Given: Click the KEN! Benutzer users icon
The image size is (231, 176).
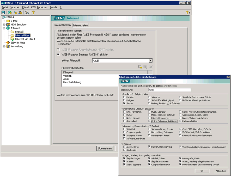Looking at the screenshot, I should (8, 25).
